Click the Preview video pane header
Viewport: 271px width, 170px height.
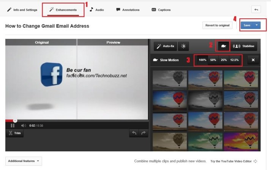point(113,43)
